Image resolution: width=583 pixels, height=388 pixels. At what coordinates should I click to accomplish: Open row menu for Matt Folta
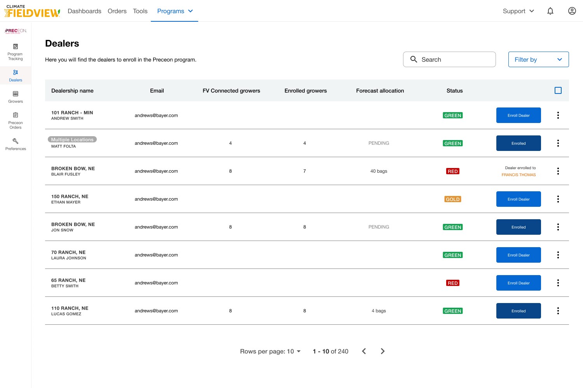(x=558, y=143)
